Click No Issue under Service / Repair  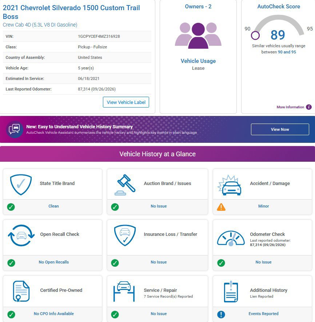pos(159,314)
